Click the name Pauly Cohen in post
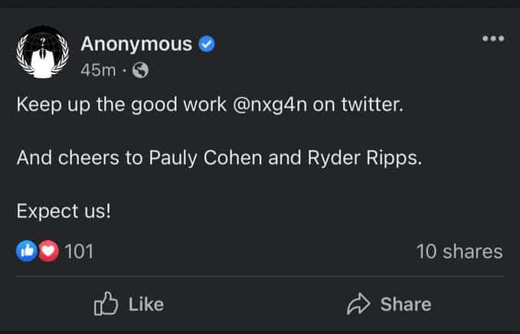This screenshot has height=334, width=520. pyautogui.click(x=205, y=159)
